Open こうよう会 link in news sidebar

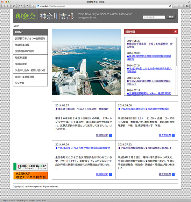pyautogui.click(x=149, y=70)
